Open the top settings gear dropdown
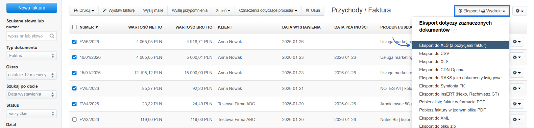Image resolution: width=534 pixels, height=128 pixels. pos(520,11)
